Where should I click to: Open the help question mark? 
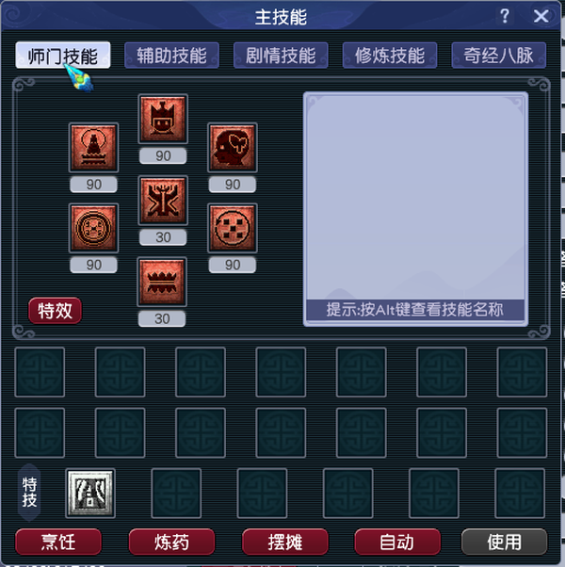click(505, 16)
